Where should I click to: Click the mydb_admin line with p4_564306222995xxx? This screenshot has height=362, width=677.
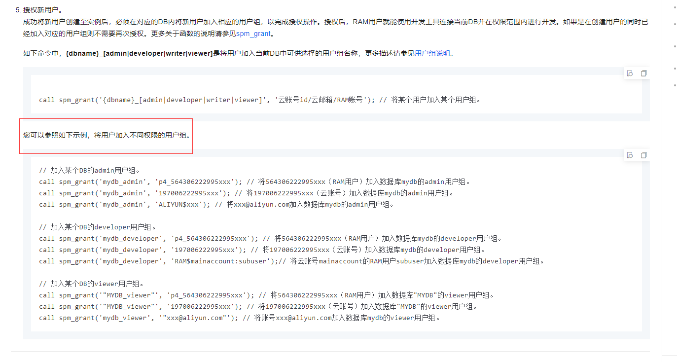(256, 181)
